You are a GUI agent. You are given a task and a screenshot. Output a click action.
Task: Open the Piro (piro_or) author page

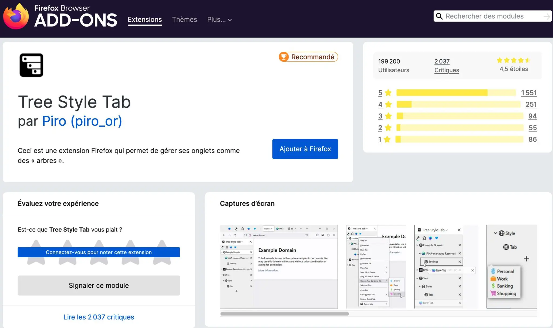coord(82,121)
